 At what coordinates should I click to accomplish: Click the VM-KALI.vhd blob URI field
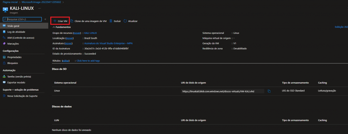[223, 91]
